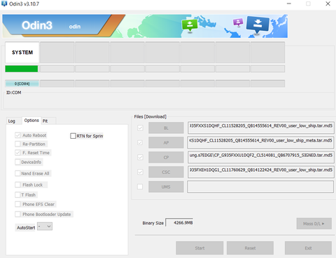Switch to the Pit tab

tap(45, 121)
